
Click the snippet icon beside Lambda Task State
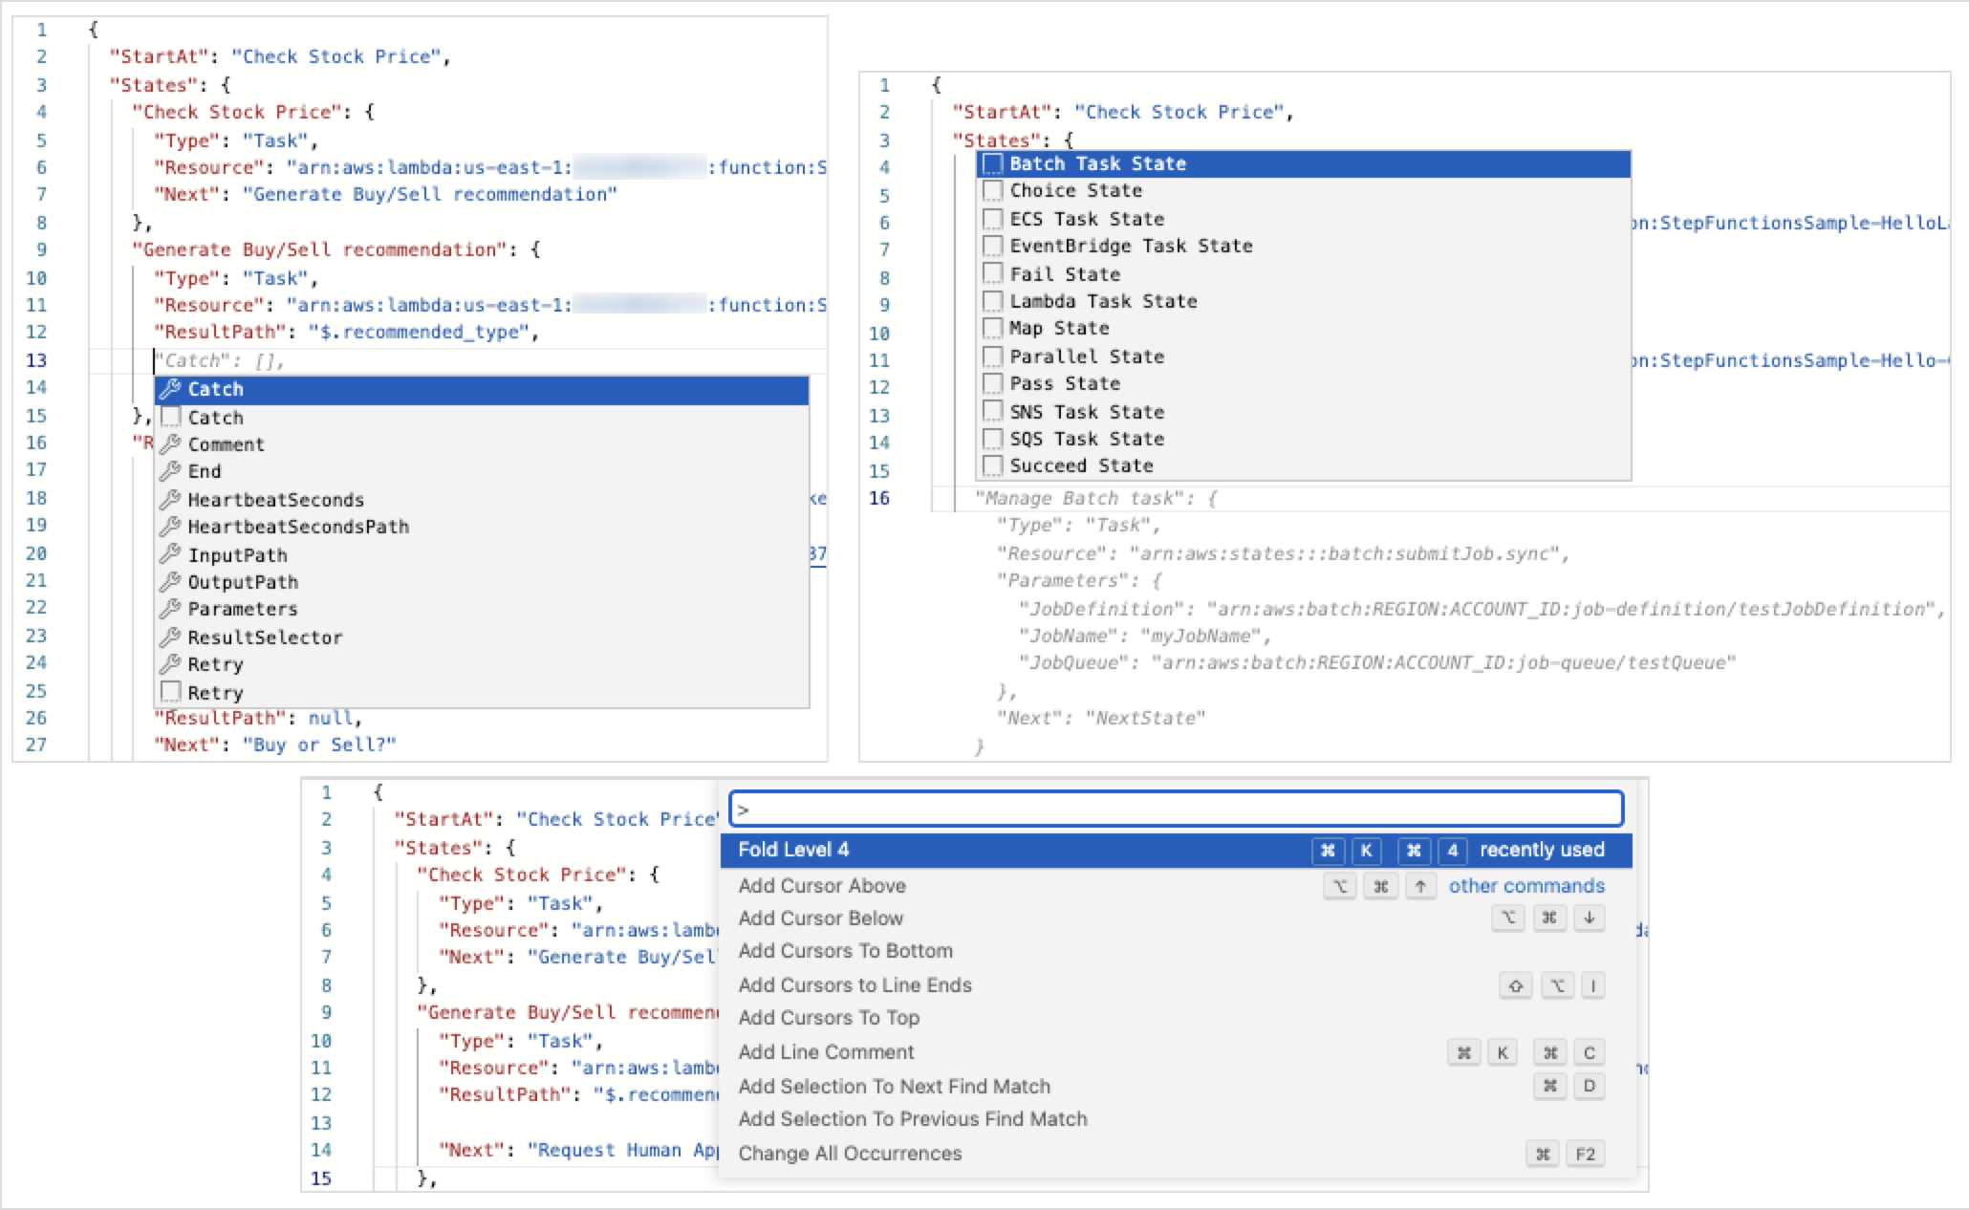coord(993,301)
